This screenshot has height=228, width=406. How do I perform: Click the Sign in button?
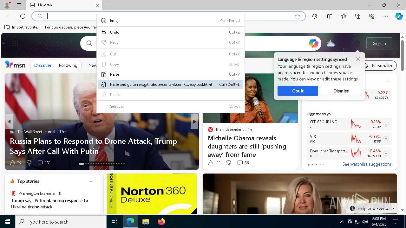(x=379, y=43)
